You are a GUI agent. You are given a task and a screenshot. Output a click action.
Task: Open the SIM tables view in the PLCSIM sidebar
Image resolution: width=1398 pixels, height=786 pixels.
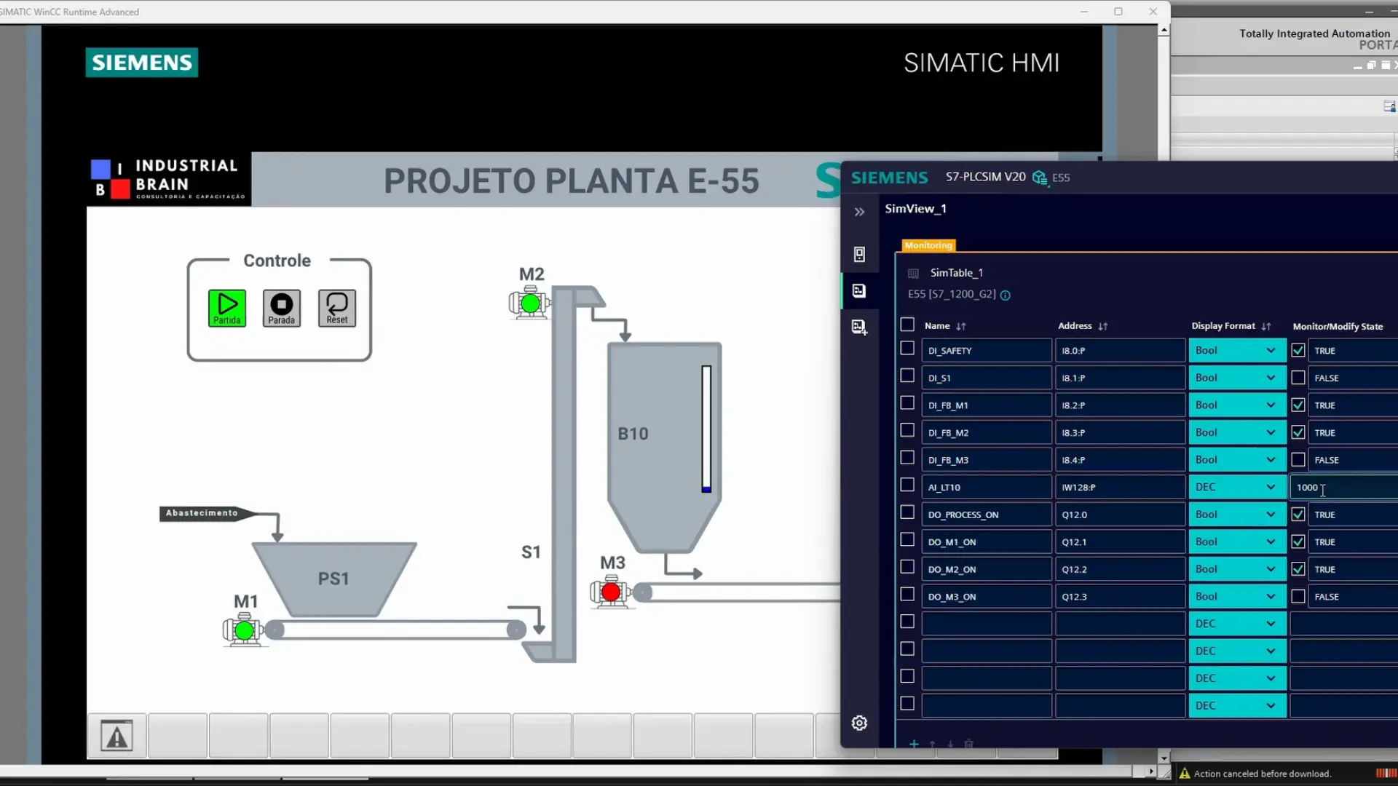860,291
